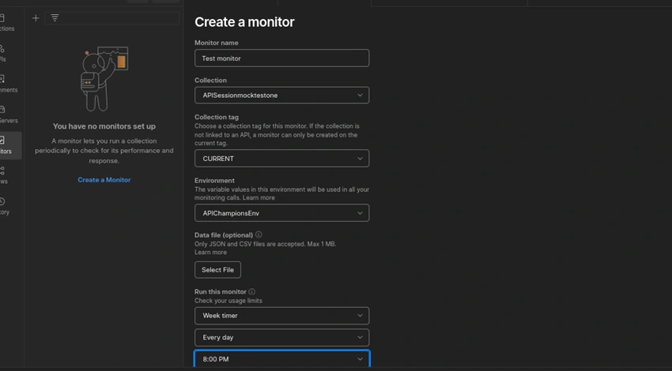Open the Collection tag CURRENT dropdown
Viewport: 672px width, 371px height.
tap(281, 159)
